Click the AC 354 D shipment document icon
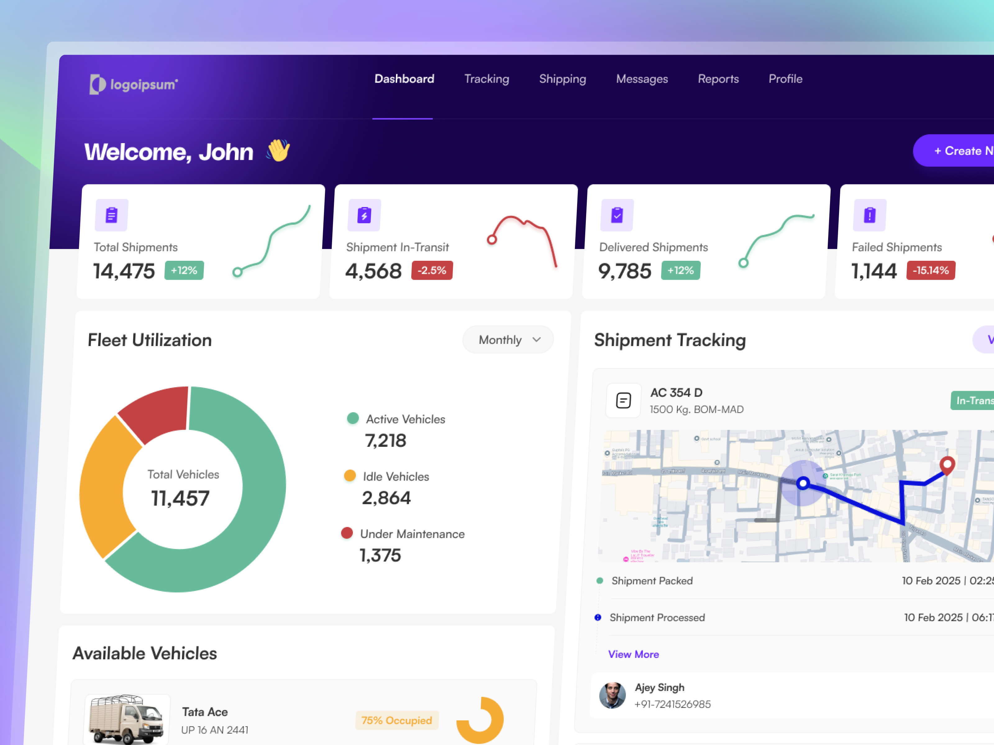Screen dimensions: 994x745 (623, 400)
